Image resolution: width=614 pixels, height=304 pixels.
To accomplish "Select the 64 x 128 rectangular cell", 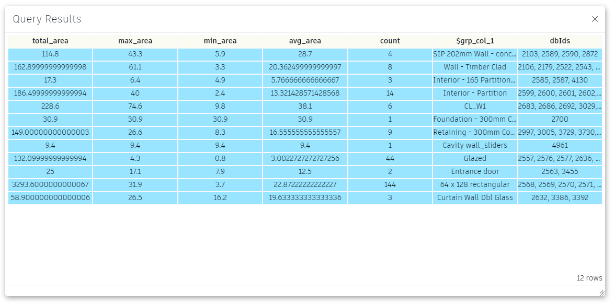I will [475, 185].
